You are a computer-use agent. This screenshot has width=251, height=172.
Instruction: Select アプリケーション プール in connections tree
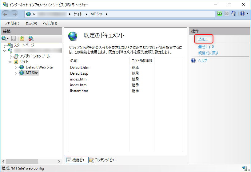35,56
